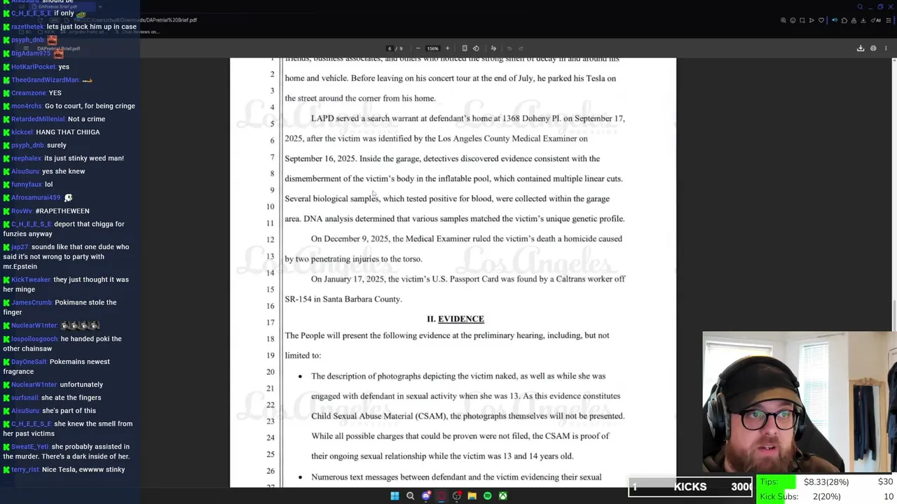Click the browser player arrow icon
This screenshot has height=504, width=897.
pyautogui.click(x=812, y=20)
